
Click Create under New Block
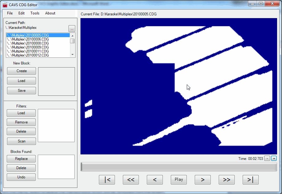point(22,71)
